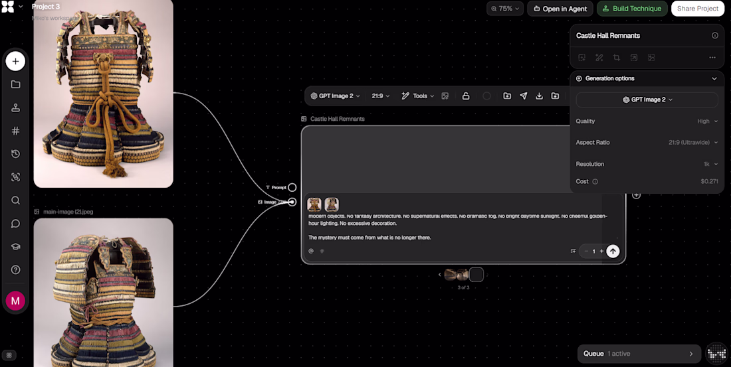The width and height of the screenshot is (731, 367).
Task: Select the magic brush tool in panel
Action: 599,58
